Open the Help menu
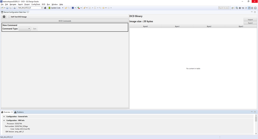This screenshot has height=139, width=258. tap(61, 4)
